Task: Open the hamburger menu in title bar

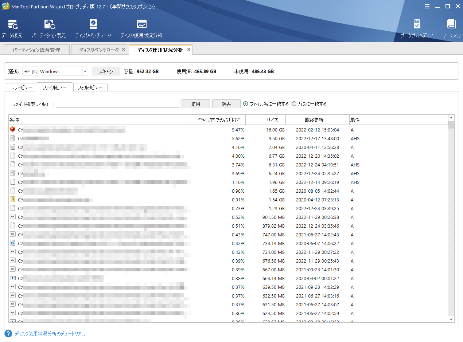Action: pyautogui.click(x=427, y=6)
